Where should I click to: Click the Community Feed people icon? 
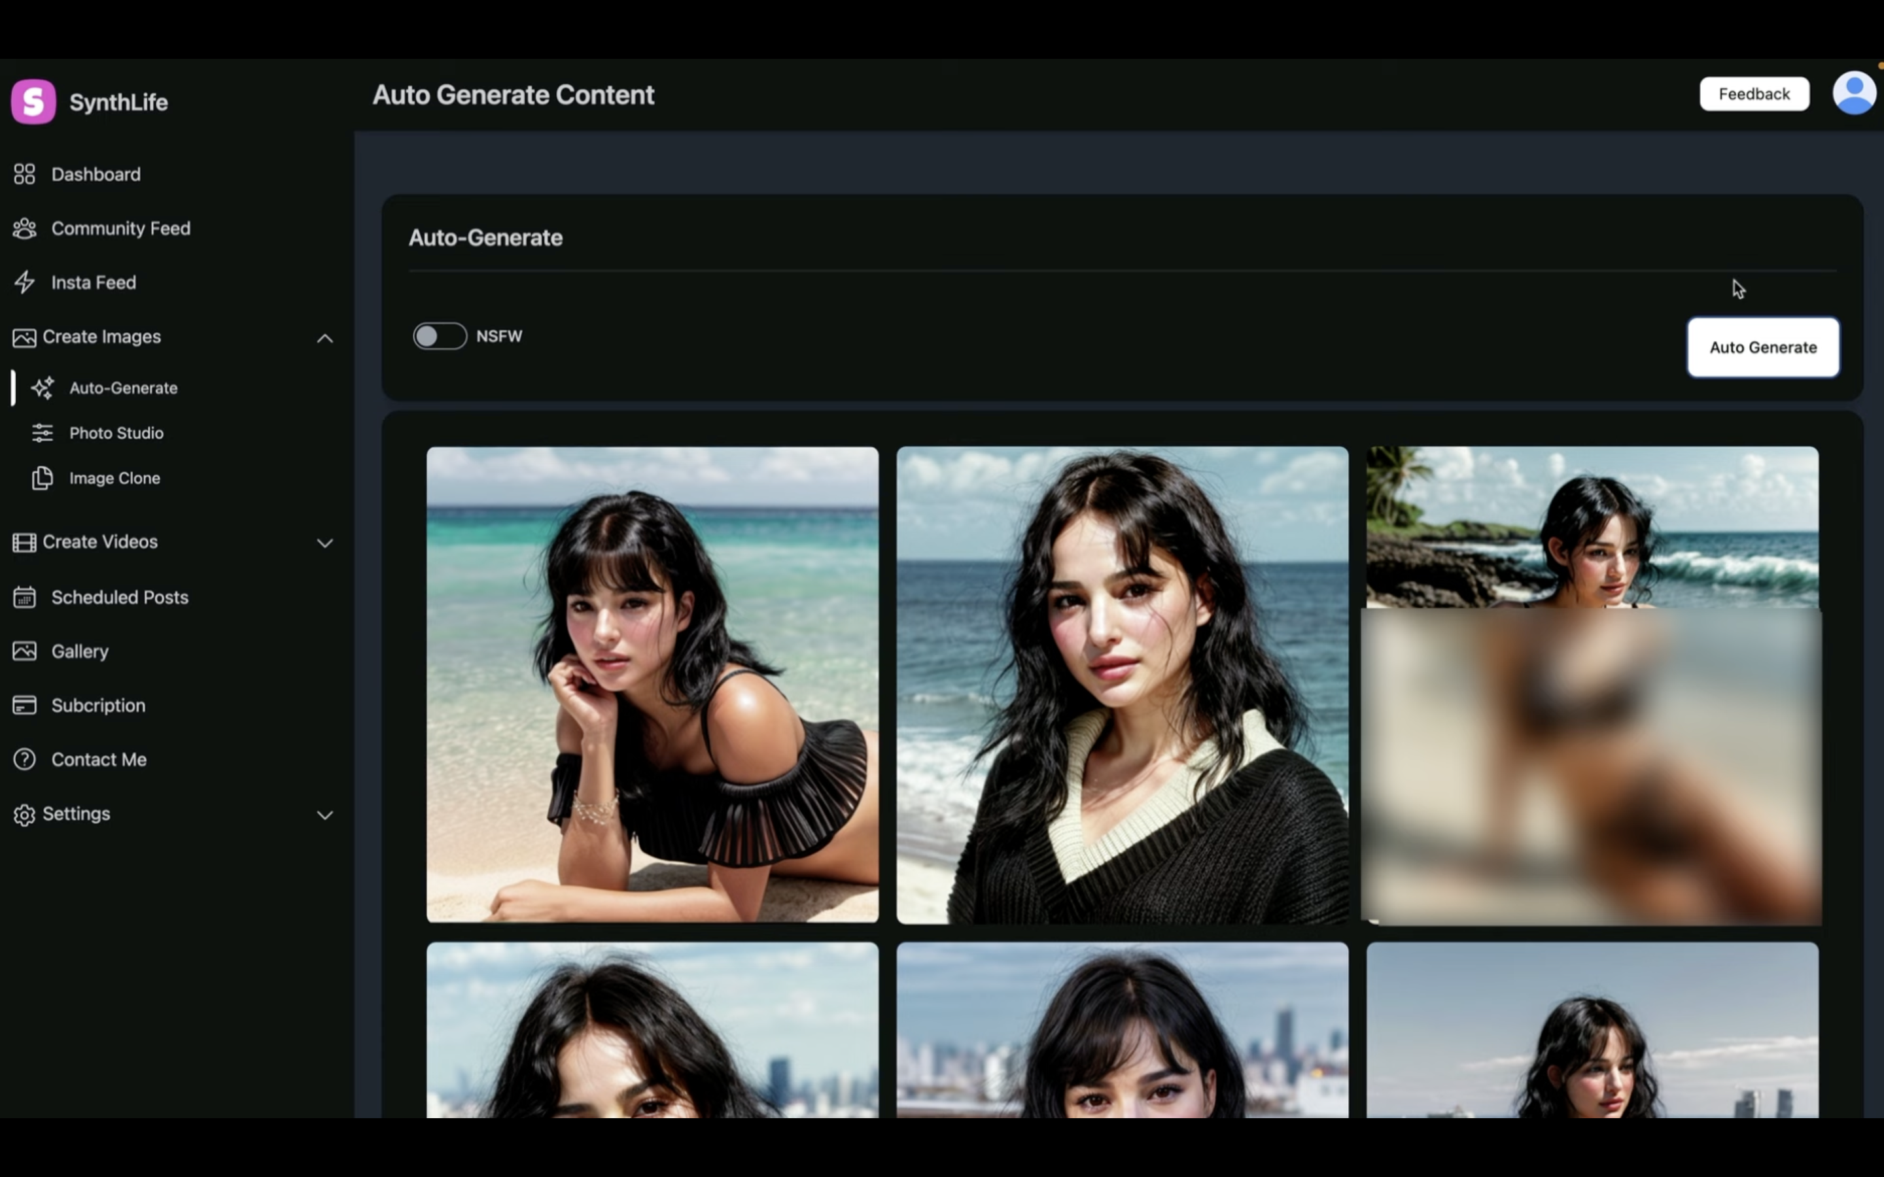coord(24,228)
